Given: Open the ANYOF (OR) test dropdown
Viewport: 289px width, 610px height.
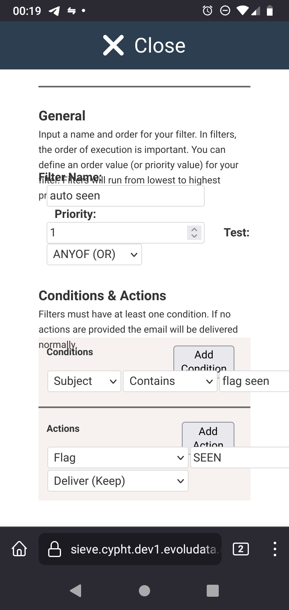Looking at the screenshot, I should click(94, 254).
